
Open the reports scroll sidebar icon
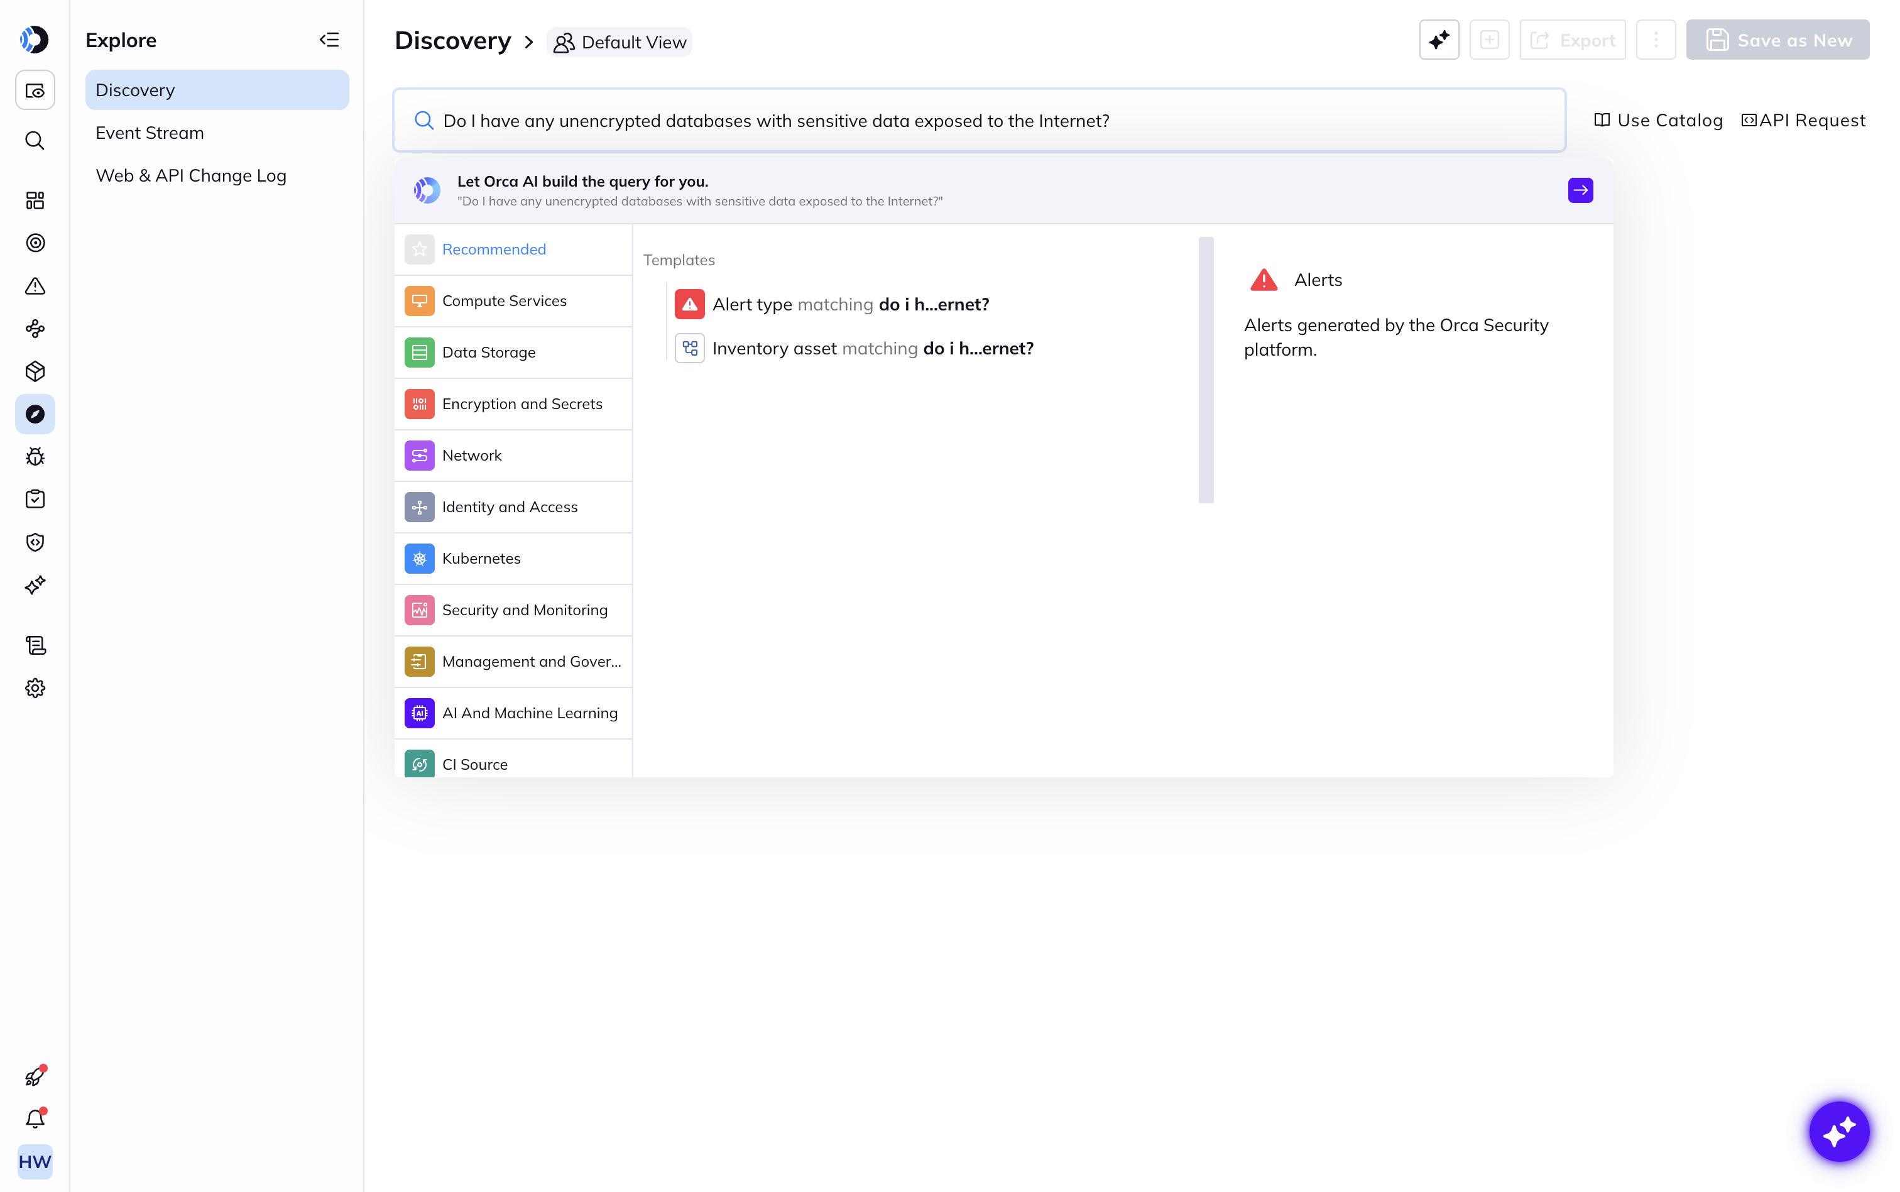pos(35,646)
